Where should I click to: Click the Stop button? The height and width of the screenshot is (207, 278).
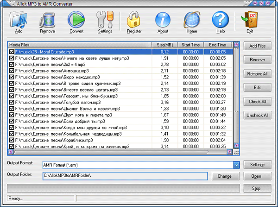tap(257, 188)
